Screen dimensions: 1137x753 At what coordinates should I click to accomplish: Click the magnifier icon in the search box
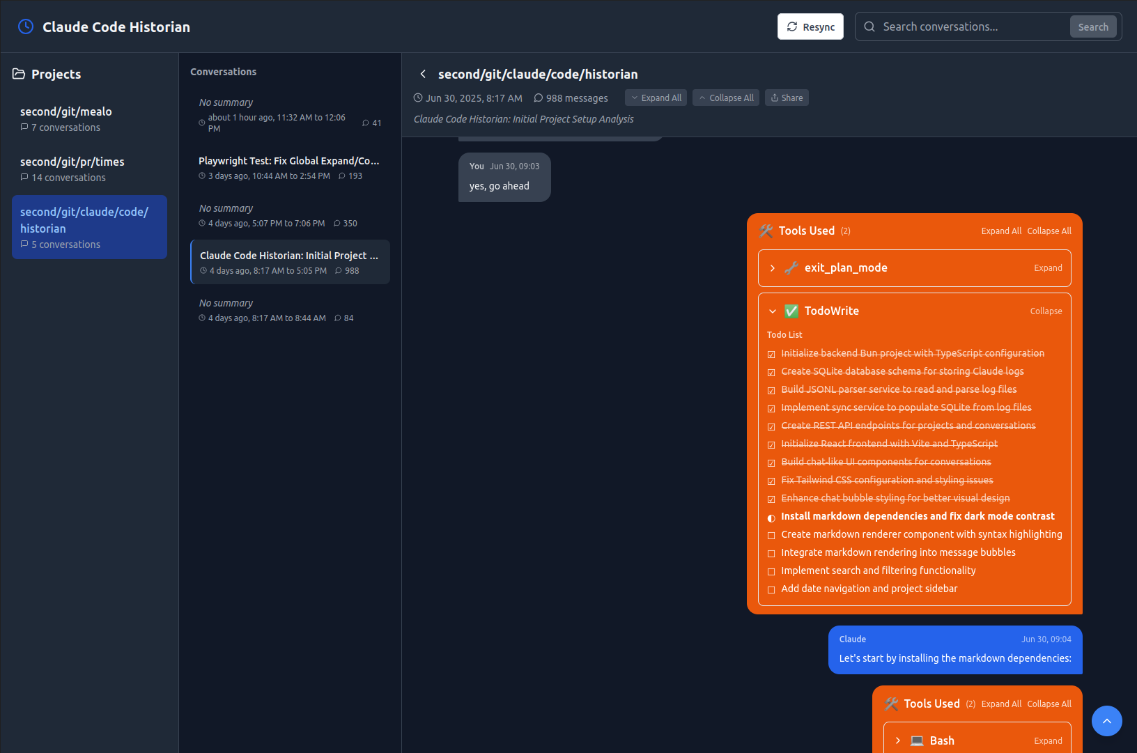pyautogui.click(x=869, y=26)
